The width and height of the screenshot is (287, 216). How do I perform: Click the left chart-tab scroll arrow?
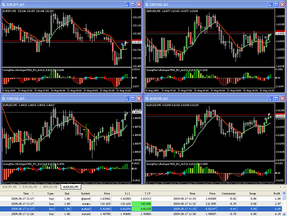281,187
